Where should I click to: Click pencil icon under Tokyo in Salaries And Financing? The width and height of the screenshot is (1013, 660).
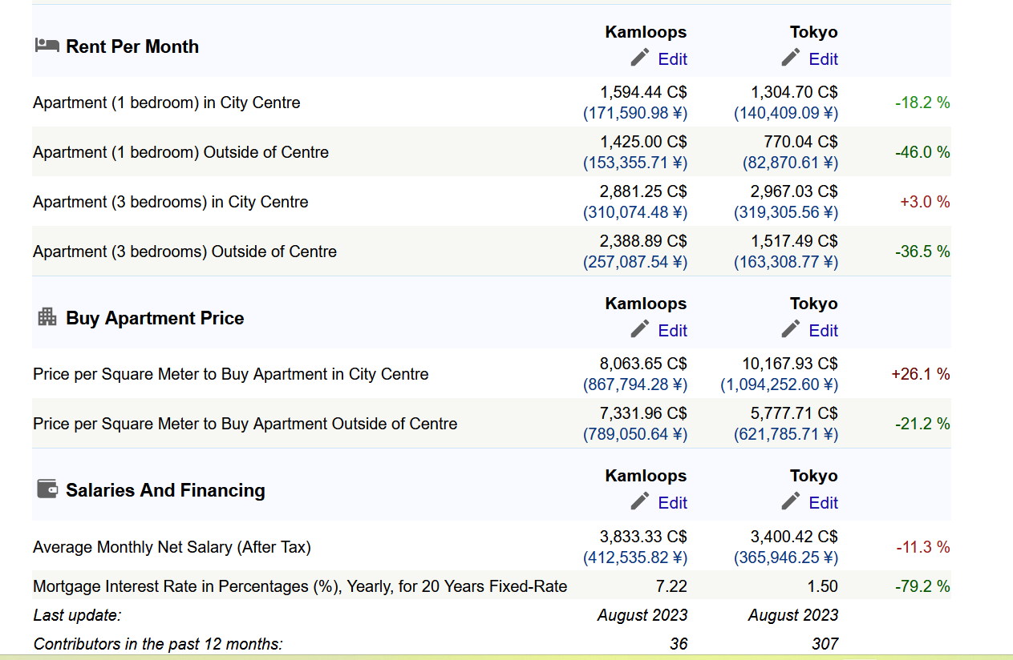[790, 501]
